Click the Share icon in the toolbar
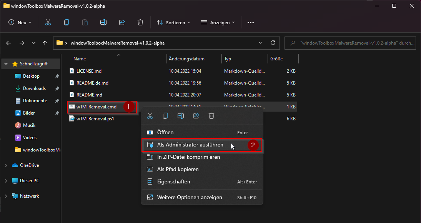 pyautogui.click(x=122, y=23)
